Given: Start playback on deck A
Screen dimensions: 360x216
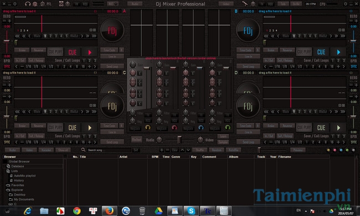Looking at the screenshot, I should 90,52.
